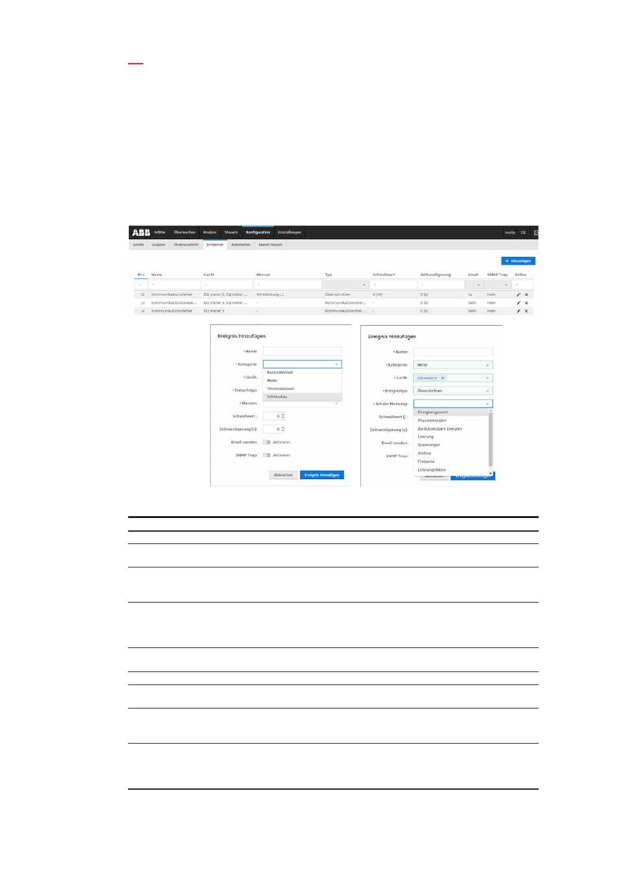Enable the SNMP Trap switch
Viewport: 618px width, 884px height.
[267, 455]
